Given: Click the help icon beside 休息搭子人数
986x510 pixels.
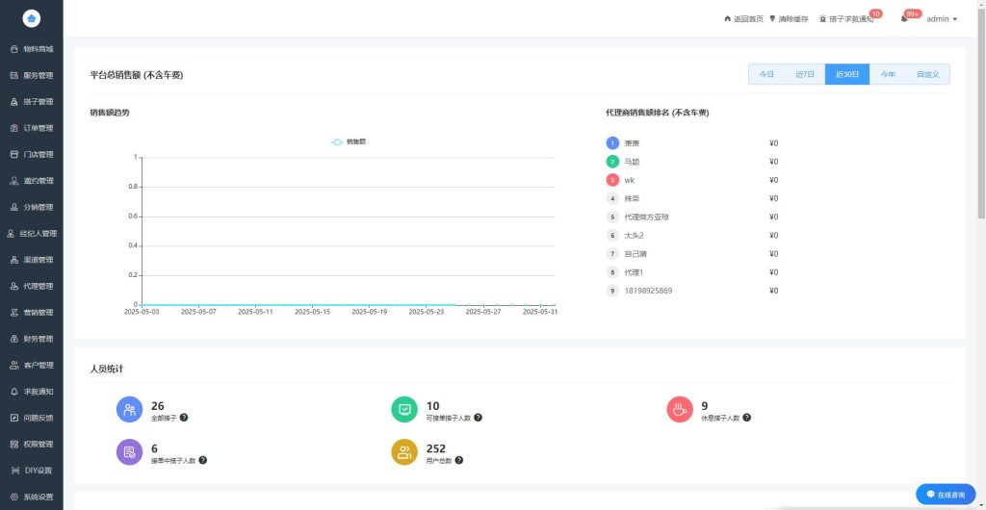Looking at the screenshot, I should [x=746, y=417].
